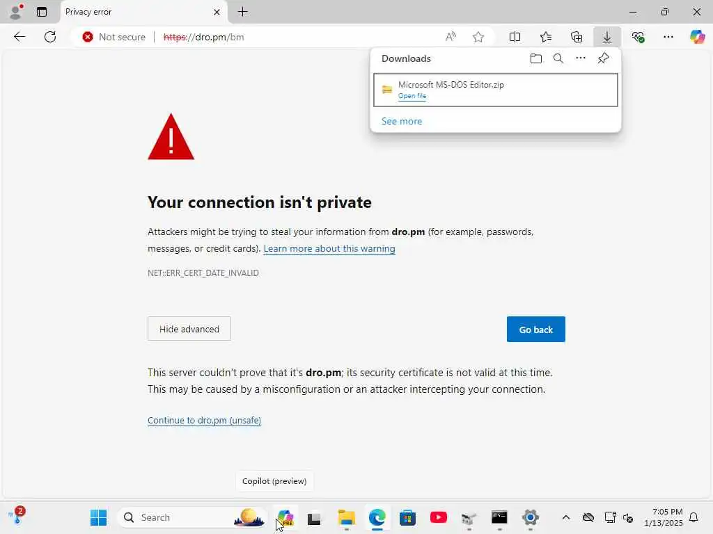Open downloads folder icon in panel
713x534 pixels.
[x=535, y=58]
